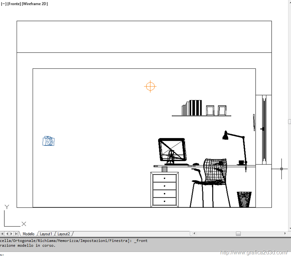Click the horizontal scrollbar left arrow
The width and height of the screenshot is (291, 256).
tap(194, 234)
